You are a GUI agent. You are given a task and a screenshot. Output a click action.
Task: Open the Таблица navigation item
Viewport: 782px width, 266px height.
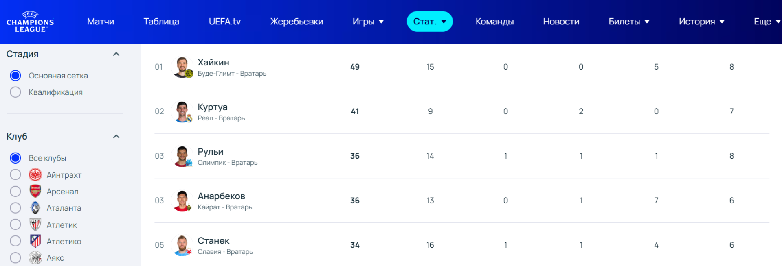pyautogui.click(x=161, y=22)
